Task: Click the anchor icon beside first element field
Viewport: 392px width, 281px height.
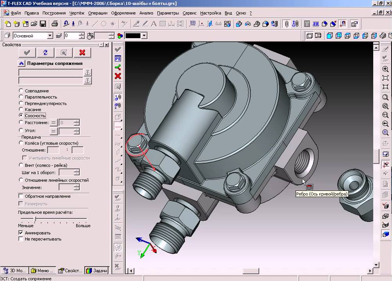Action: [x=88, y=73]
